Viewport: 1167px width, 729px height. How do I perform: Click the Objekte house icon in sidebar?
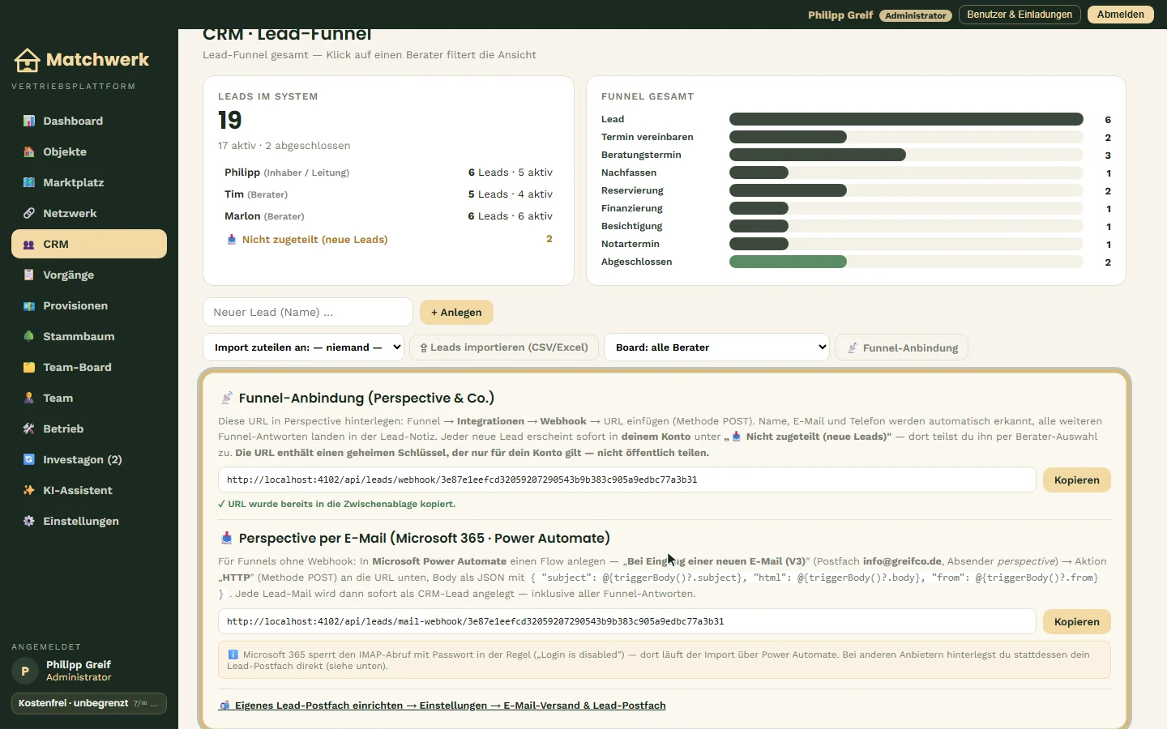tap(29, 151)
